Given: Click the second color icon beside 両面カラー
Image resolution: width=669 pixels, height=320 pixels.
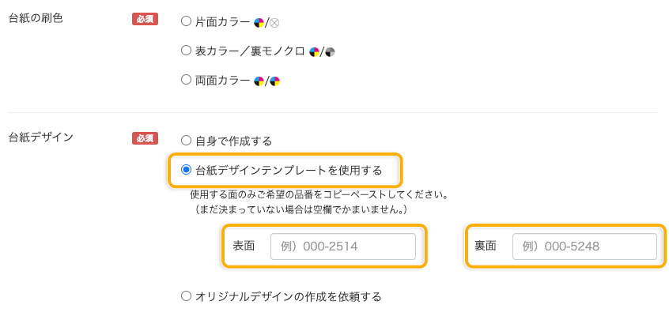Looking at the screenshot, I should tap(274, 81).
